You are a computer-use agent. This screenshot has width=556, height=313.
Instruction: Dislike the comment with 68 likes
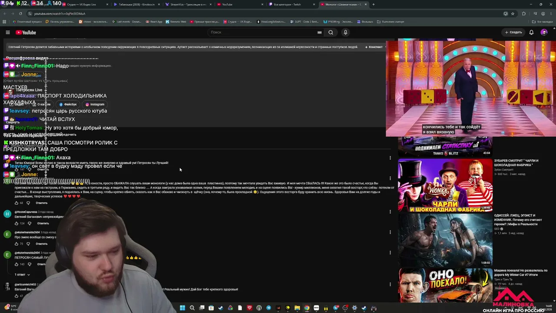pyautogui.click(x=29, y=203)
